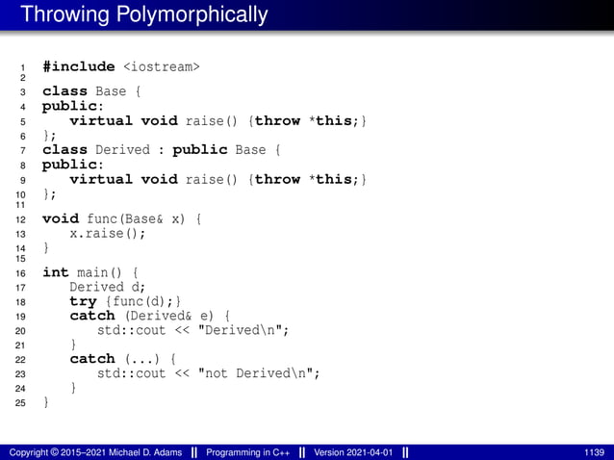Click the '#include <iostream>' line
The height and width of the screenshot is (460, 614).
coord(121,66)
